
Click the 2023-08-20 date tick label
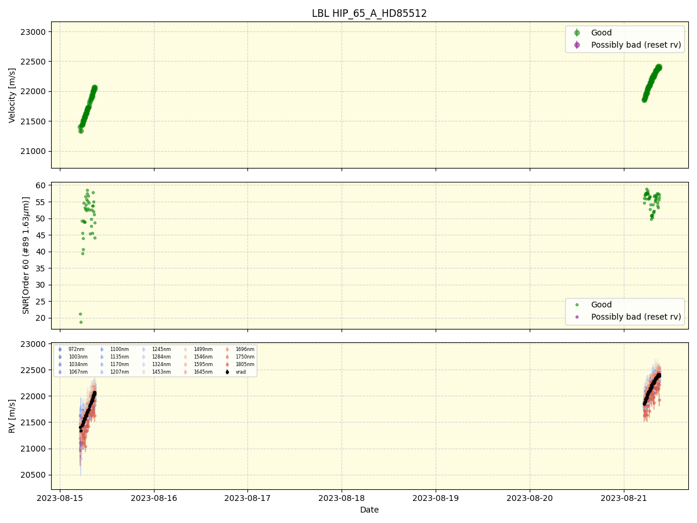530,499
